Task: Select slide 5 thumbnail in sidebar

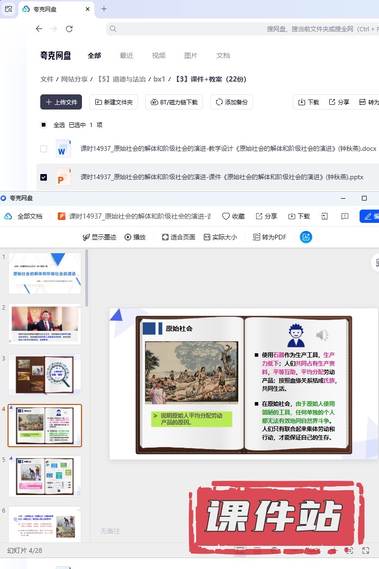Action: [x=45, y=476]
